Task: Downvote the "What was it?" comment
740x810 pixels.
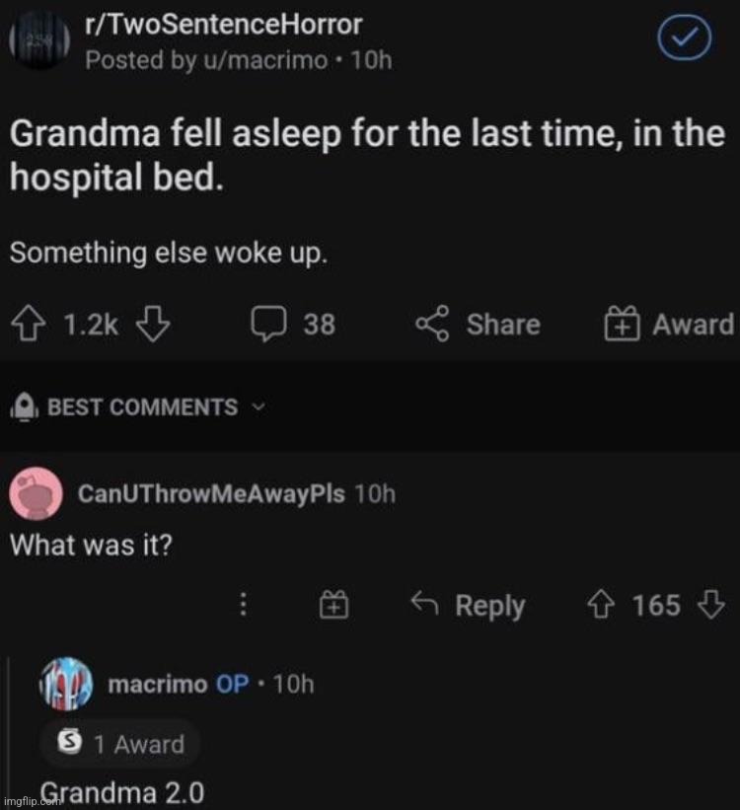Action: click(711, 605)
